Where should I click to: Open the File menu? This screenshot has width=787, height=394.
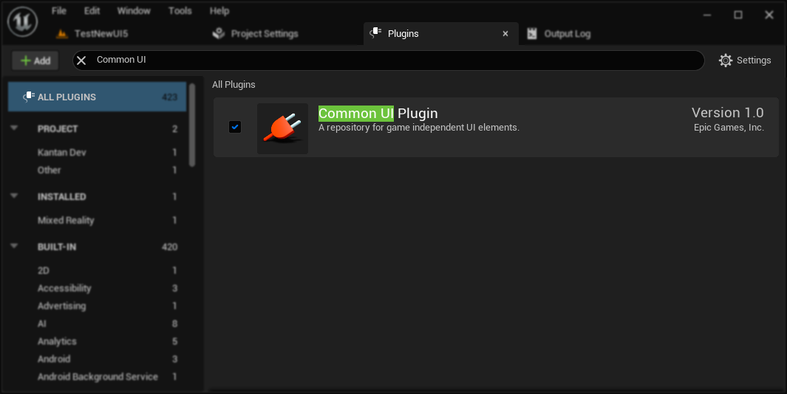pyautogui.click(x=58, y=10)
